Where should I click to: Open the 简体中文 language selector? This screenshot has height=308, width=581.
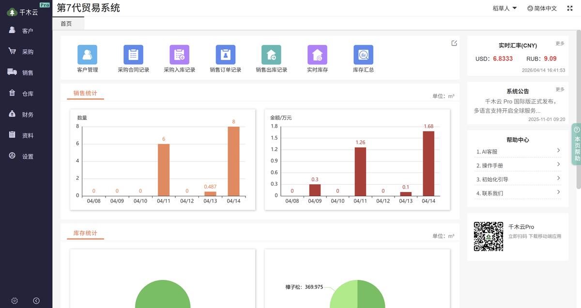click(542, 8)
